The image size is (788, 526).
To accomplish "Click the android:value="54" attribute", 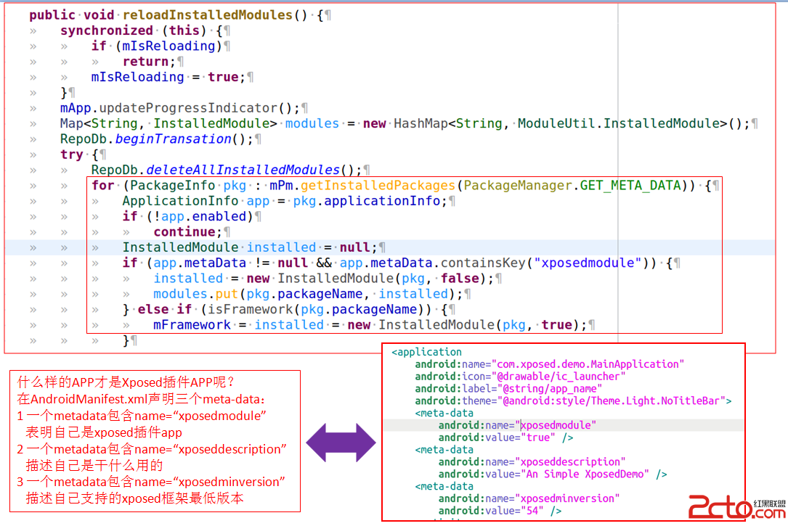I will tap(491, 511).
